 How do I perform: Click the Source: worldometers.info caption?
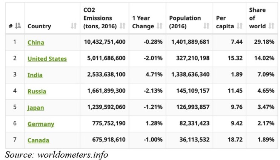click(x=57, y=154)
